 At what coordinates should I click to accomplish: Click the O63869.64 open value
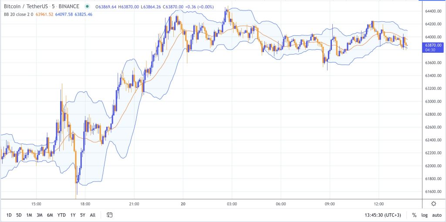click(x=106, y=7)
